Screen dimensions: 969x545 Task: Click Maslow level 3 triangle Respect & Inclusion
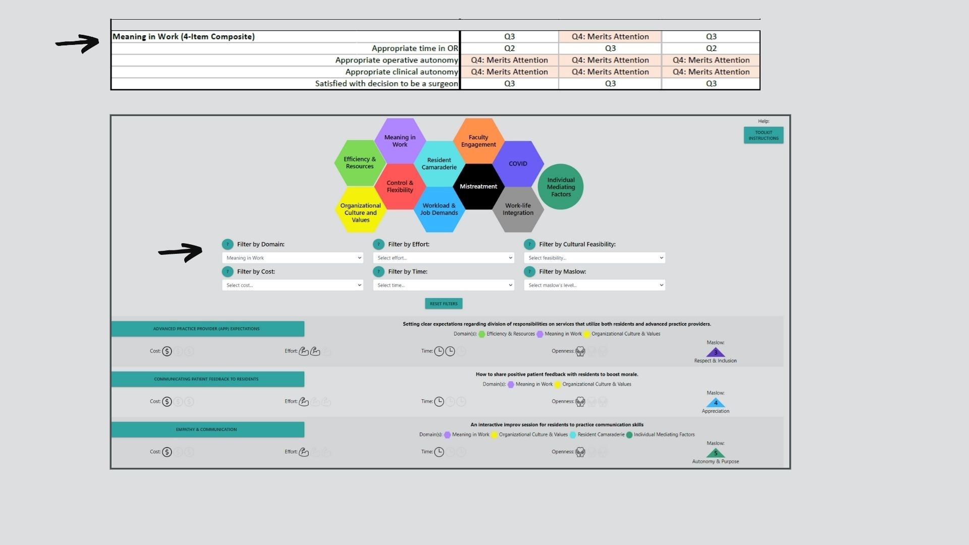(716, 352)
